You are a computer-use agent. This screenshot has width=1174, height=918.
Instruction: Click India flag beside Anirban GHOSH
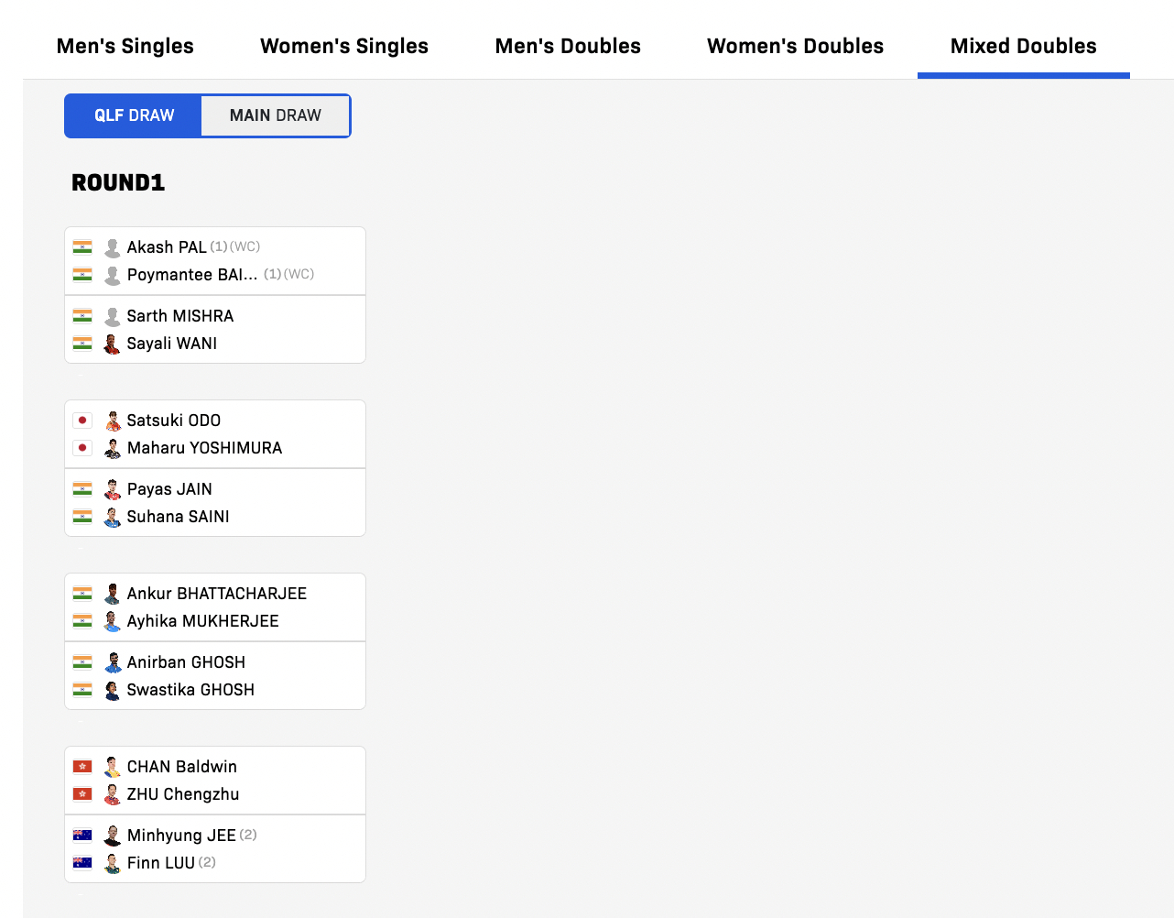(82, 662)
